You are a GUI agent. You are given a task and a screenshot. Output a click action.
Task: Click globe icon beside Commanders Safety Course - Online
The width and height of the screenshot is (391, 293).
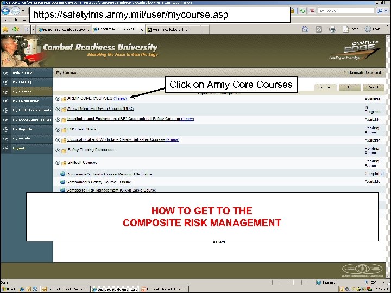pyautogui.click(x=62, y=182)
